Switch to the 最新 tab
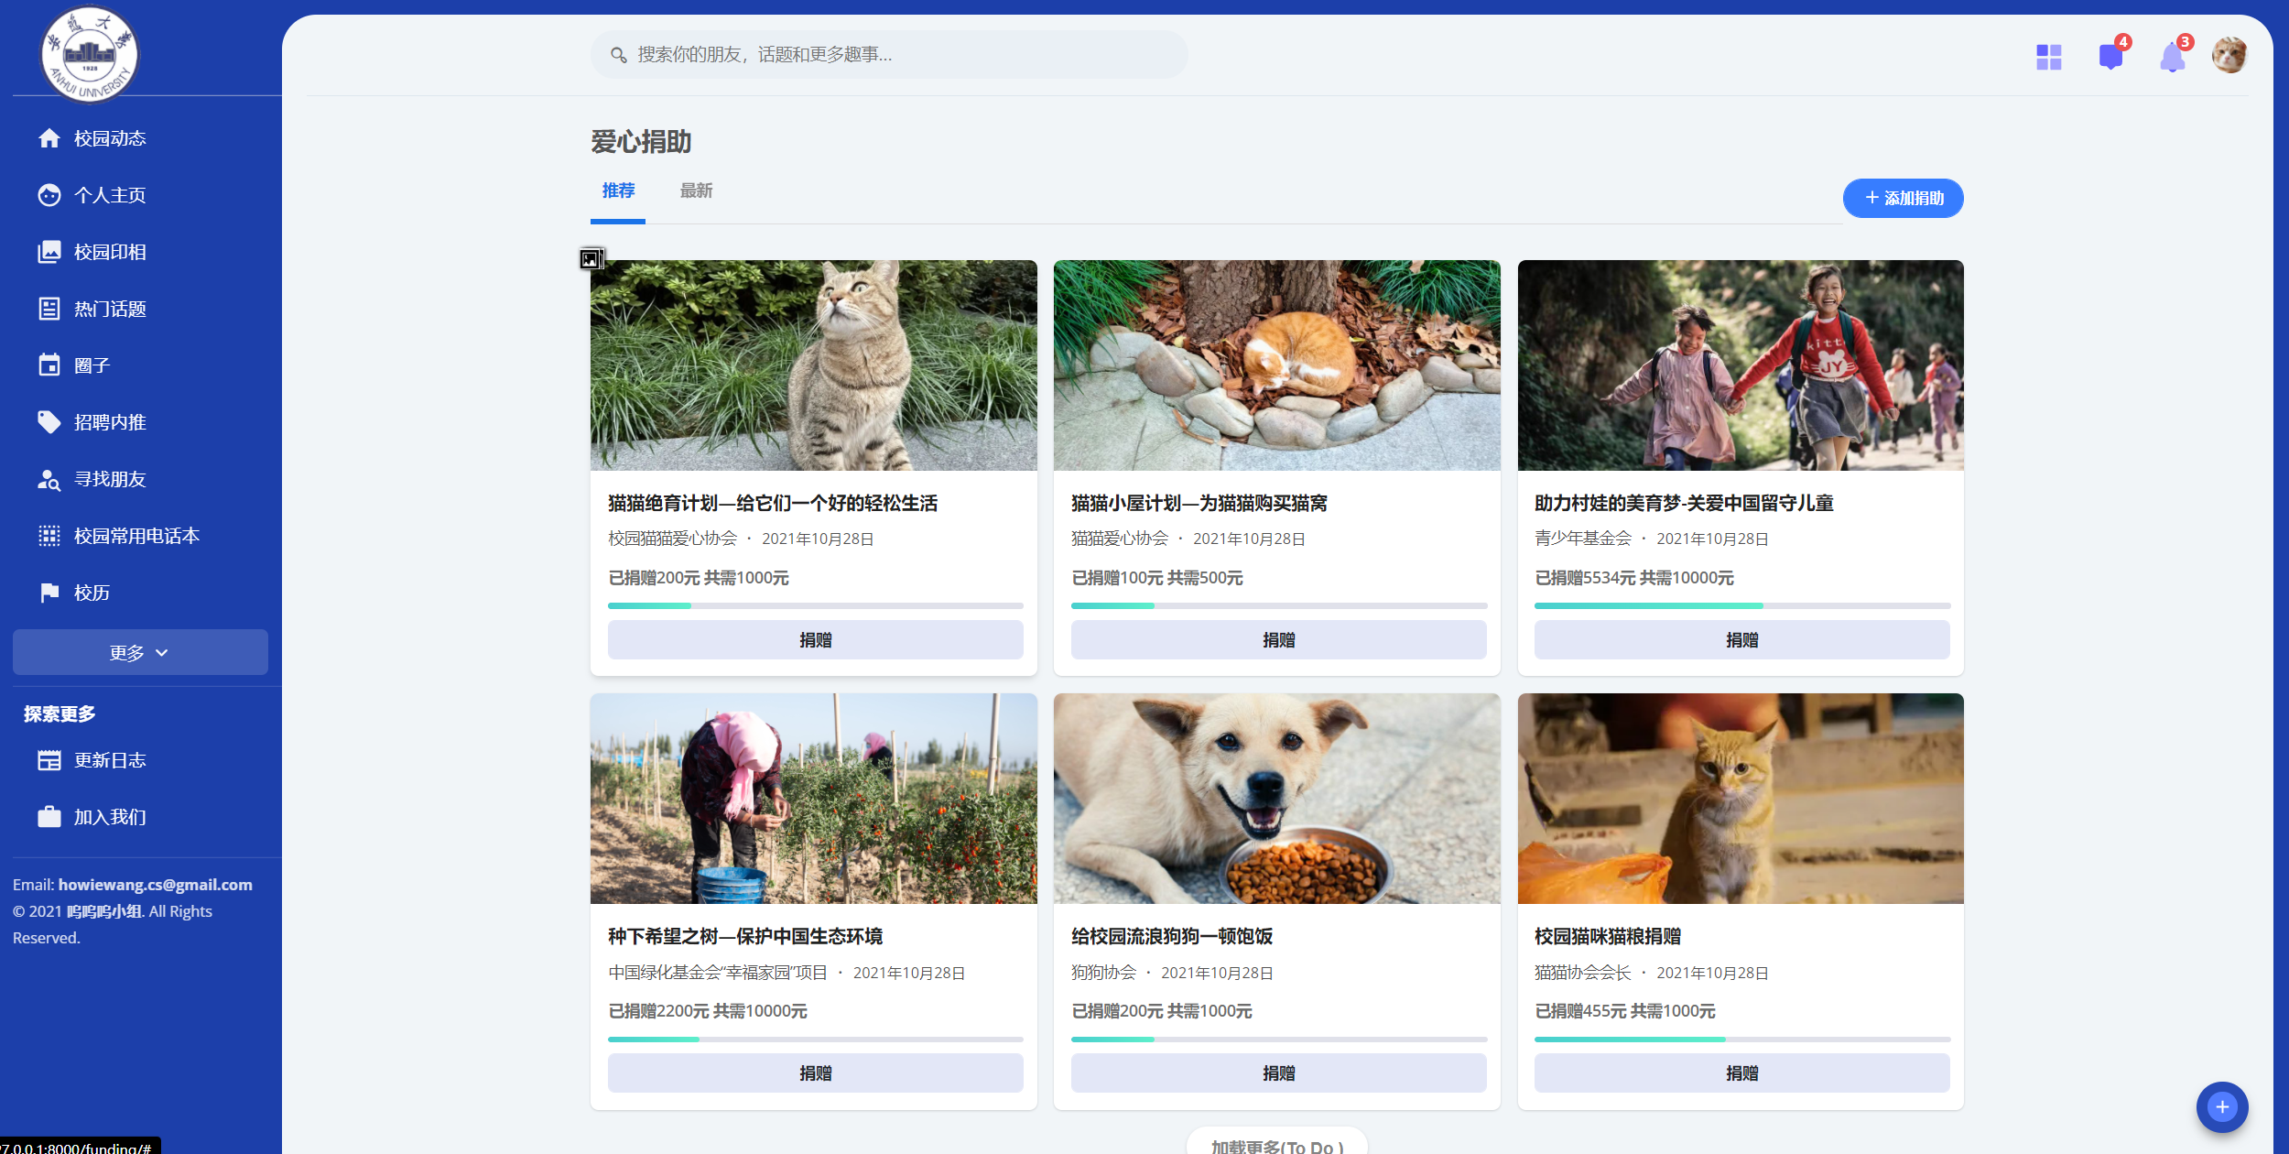This screenshot has width=2289, height=1154. (x=696, y=191)
